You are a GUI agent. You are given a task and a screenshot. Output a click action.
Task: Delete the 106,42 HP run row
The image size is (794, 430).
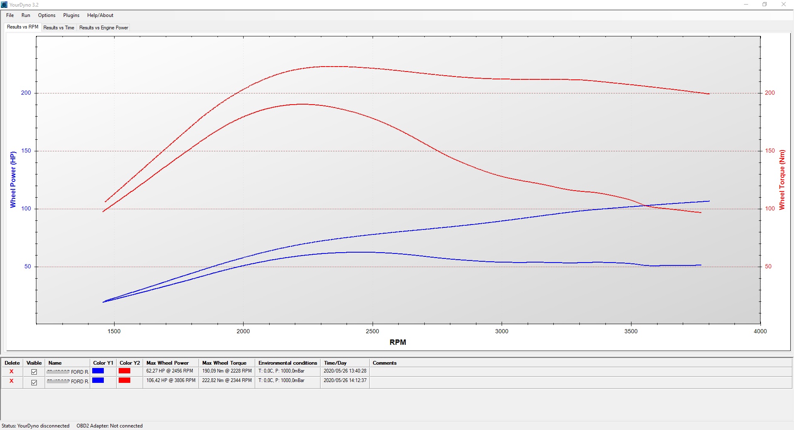(x=12, y=381)
